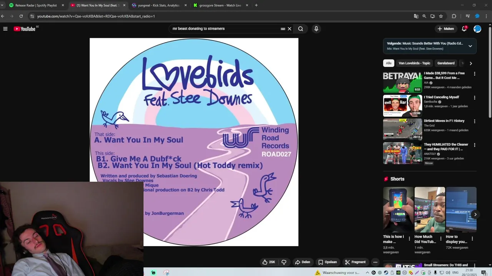Open the Waarschuwing weather taskbar widget

[337, 273]
